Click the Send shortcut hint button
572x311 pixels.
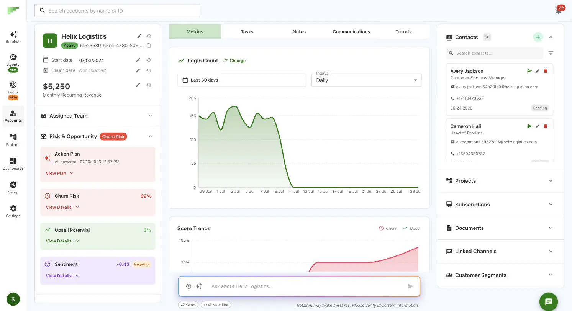[x=188, y=305]
